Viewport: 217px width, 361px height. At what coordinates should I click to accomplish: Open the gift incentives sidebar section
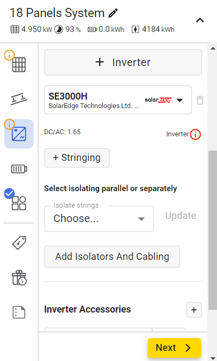click(x=19, y=277)
